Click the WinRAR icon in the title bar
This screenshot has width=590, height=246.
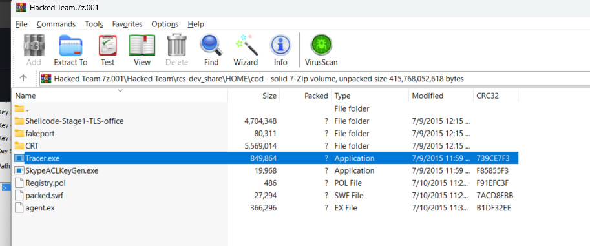21,8
